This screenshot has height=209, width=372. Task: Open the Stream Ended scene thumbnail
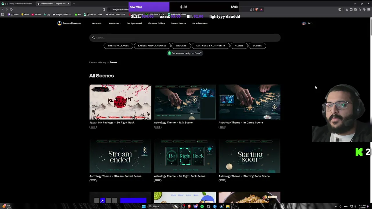pos(120,156)
